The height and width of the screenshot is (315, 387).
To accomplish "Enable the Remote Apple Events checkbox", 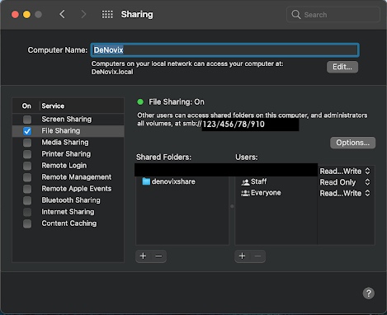I will (x=27, y=189).
